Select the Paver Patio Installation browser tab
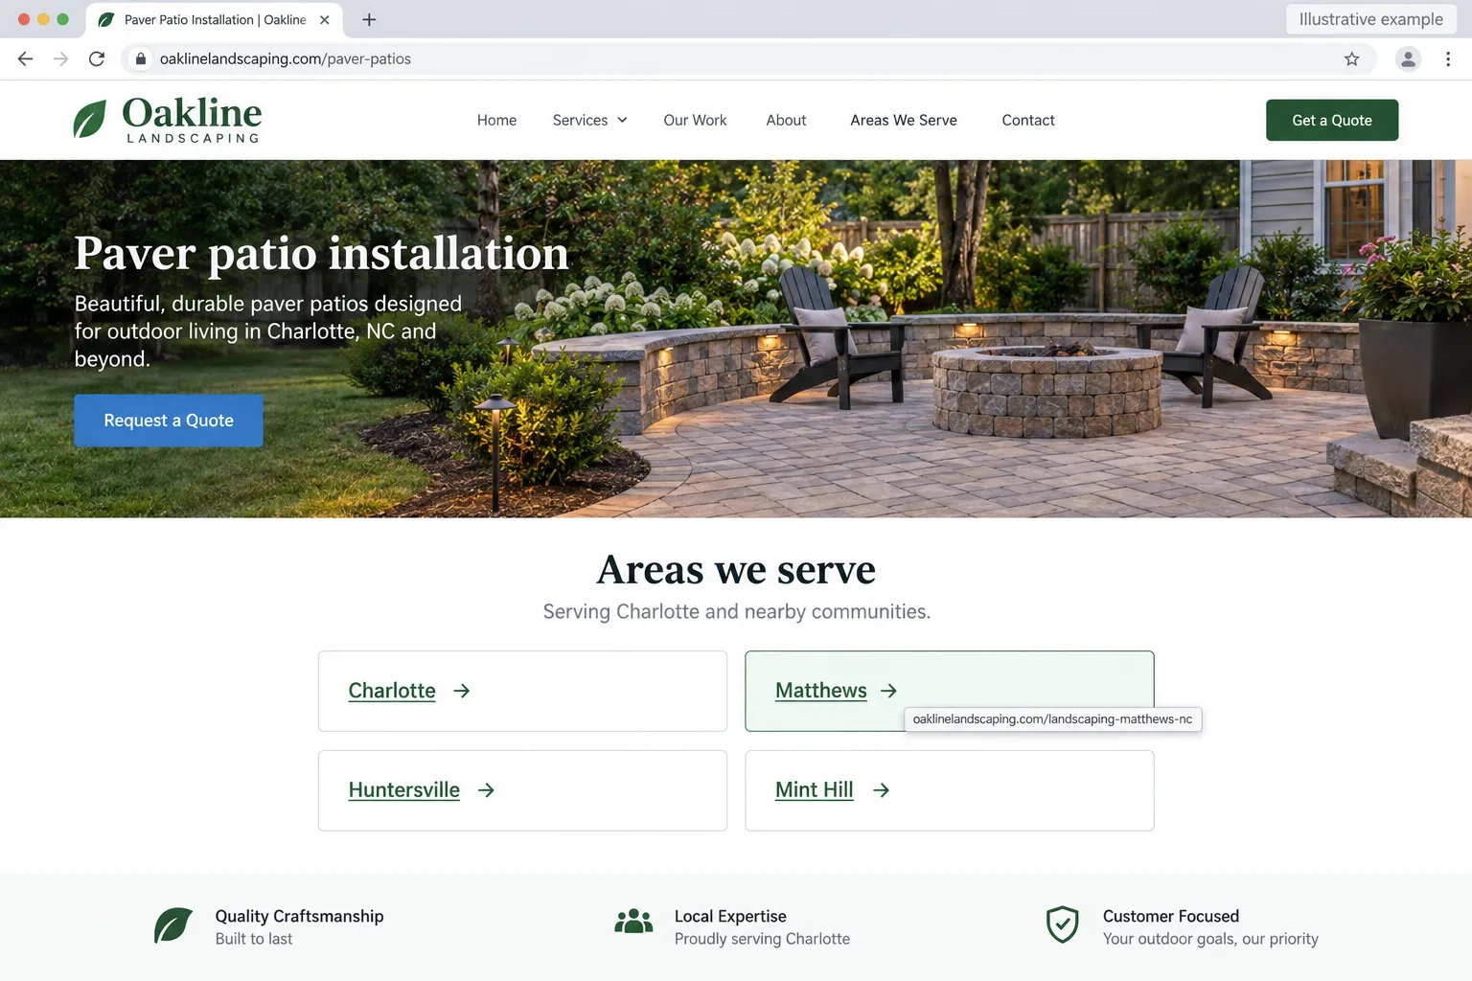 click(x=215, y=19)
